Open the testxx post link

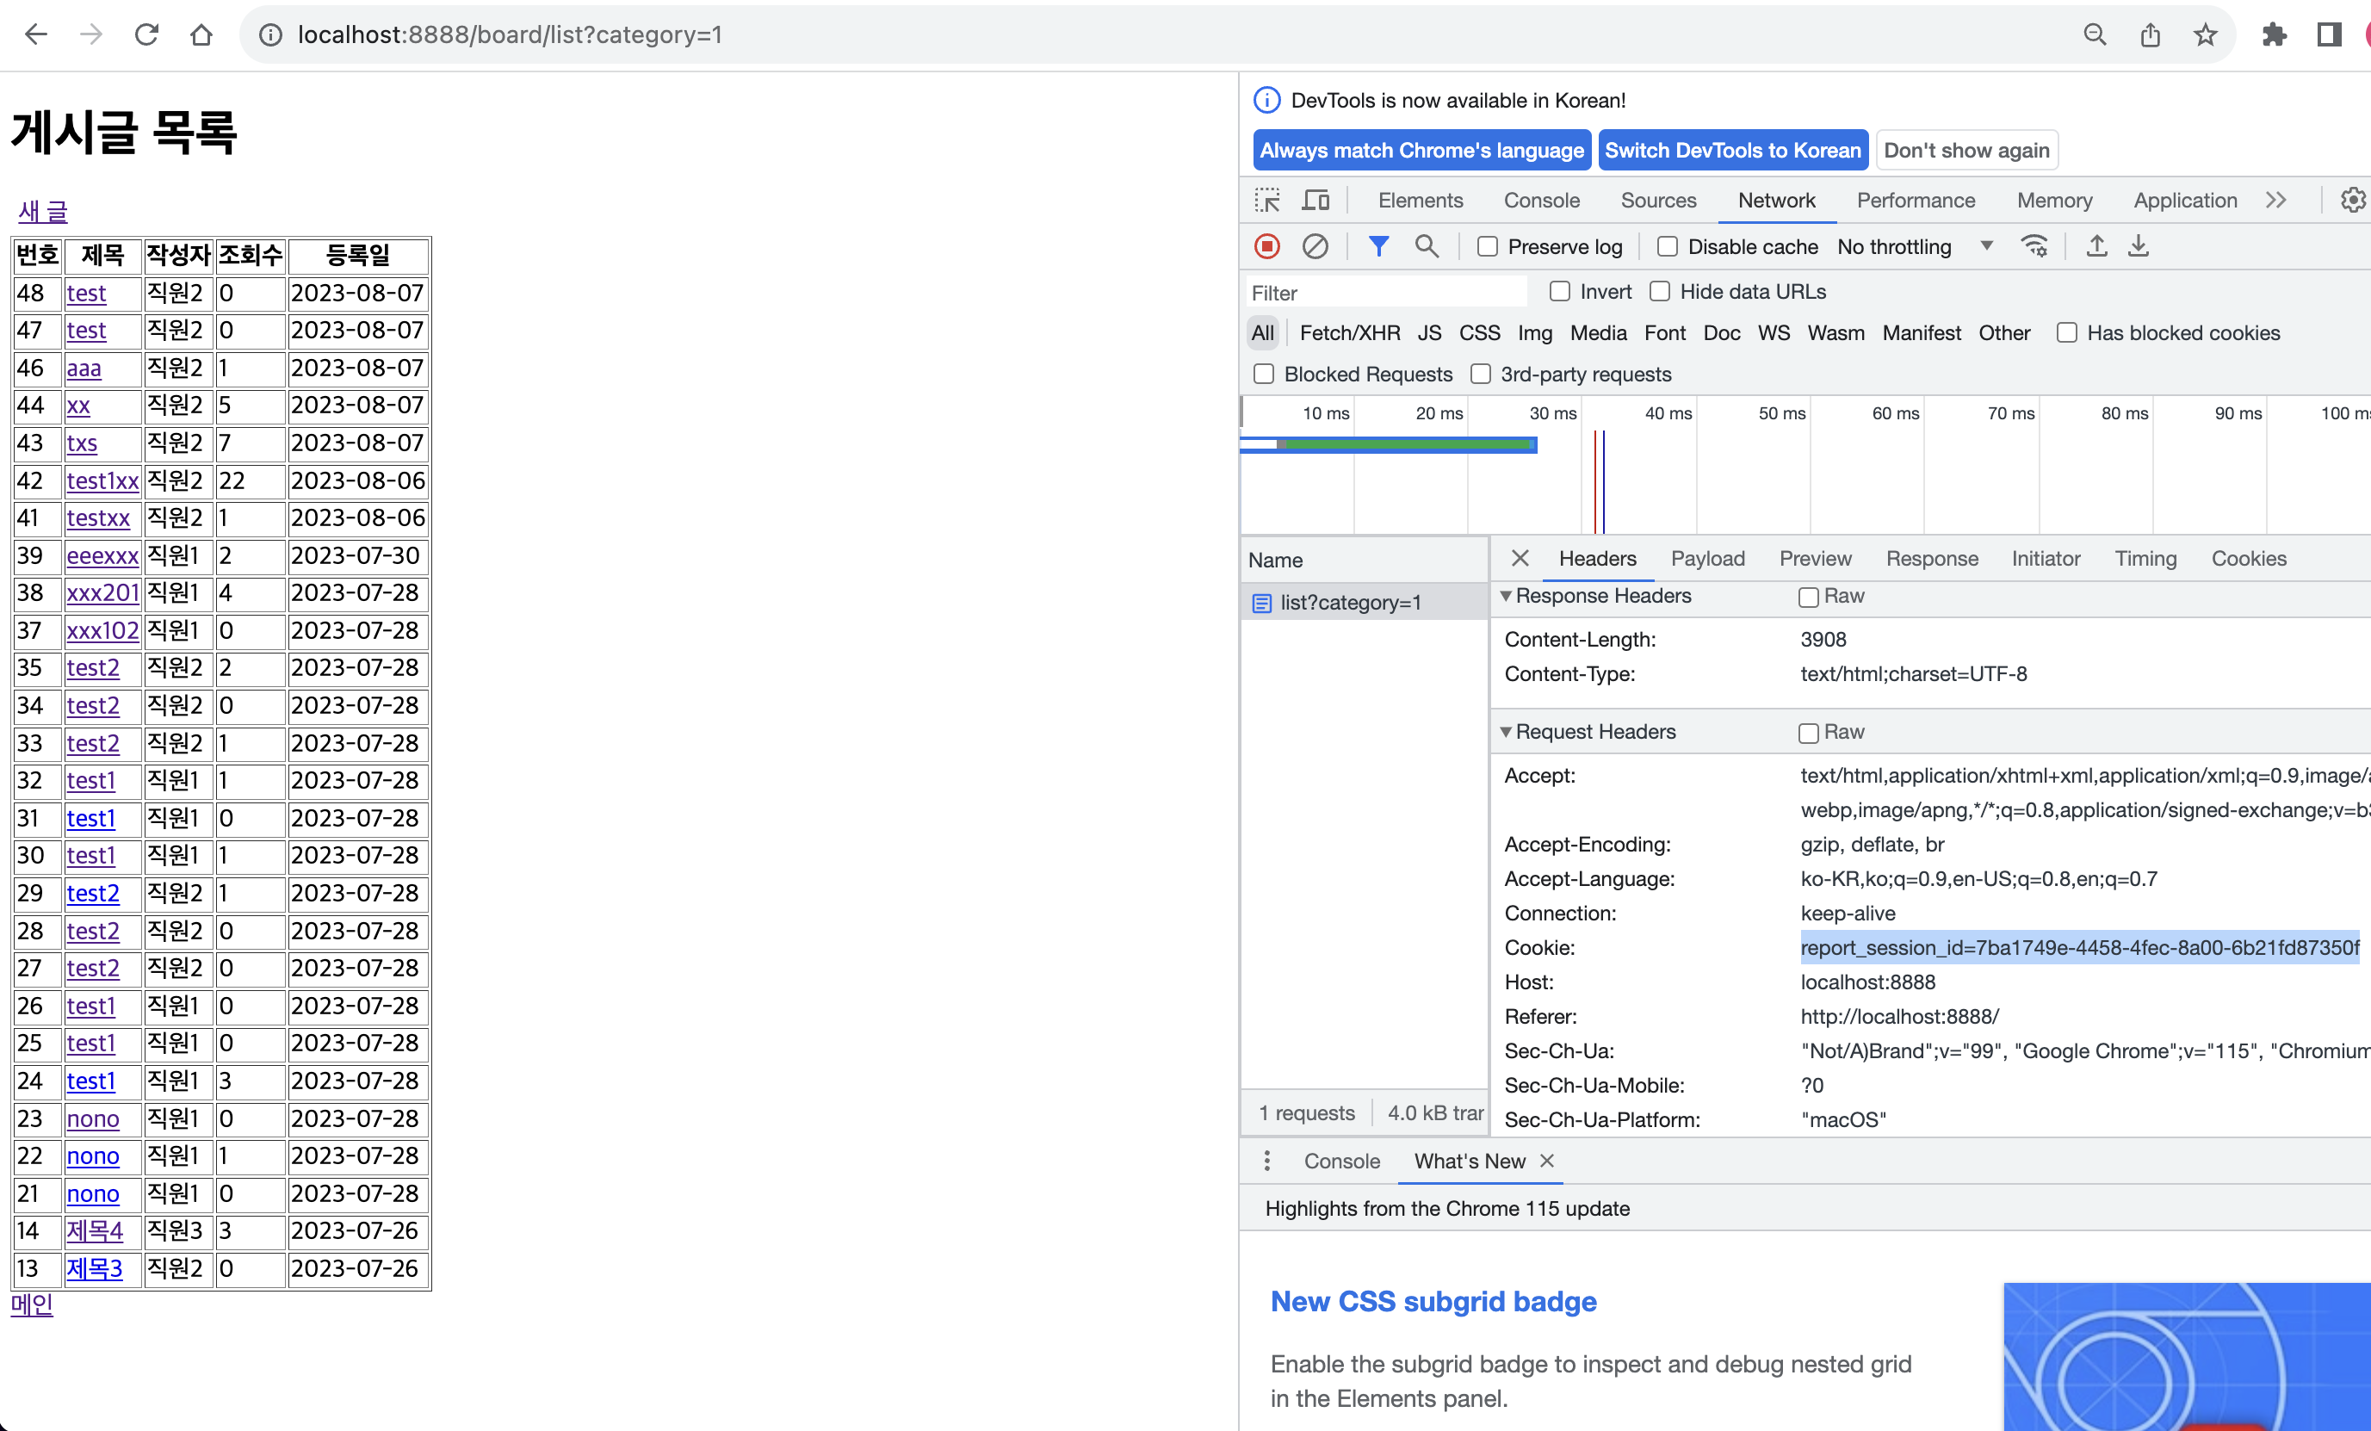(98, 517)
